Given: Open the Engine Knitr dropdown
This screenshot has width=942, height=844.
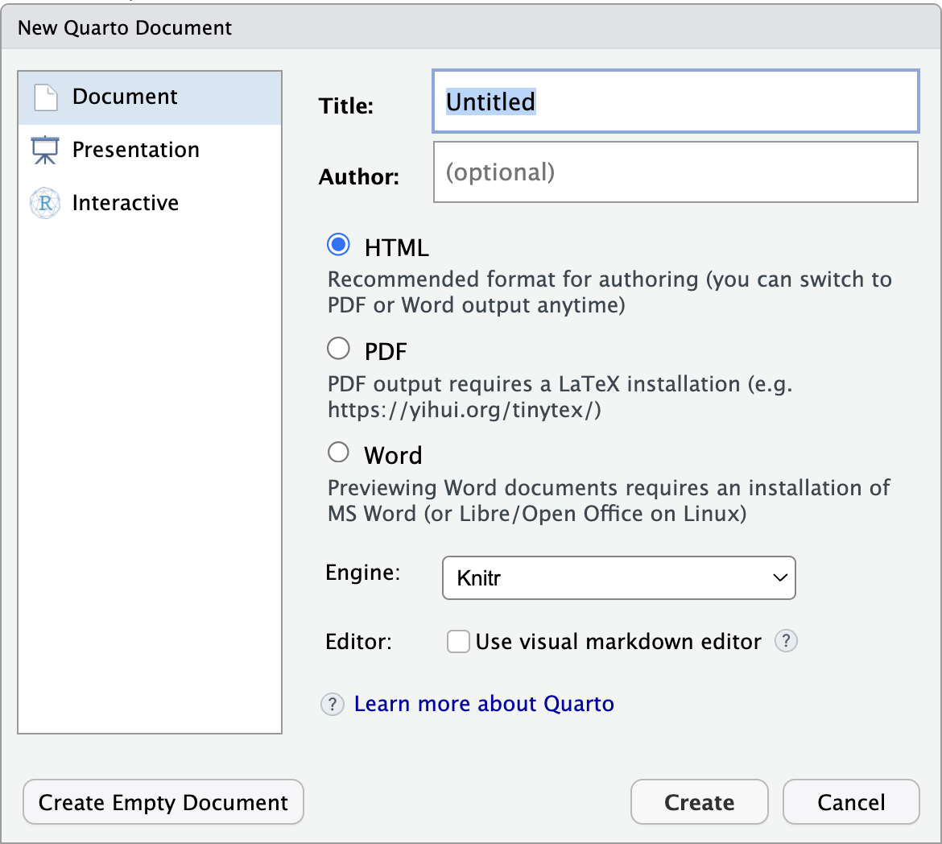Looking at the screenshot, I should pyautogui.click(x=619, y=577).
